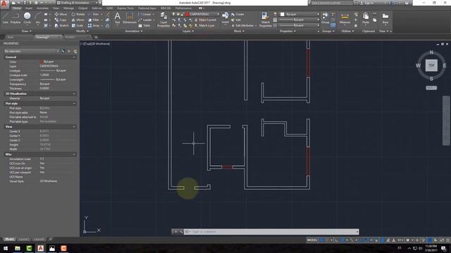Choose the Copy command
Screen dimensions: 451x253
coord(61,20)
